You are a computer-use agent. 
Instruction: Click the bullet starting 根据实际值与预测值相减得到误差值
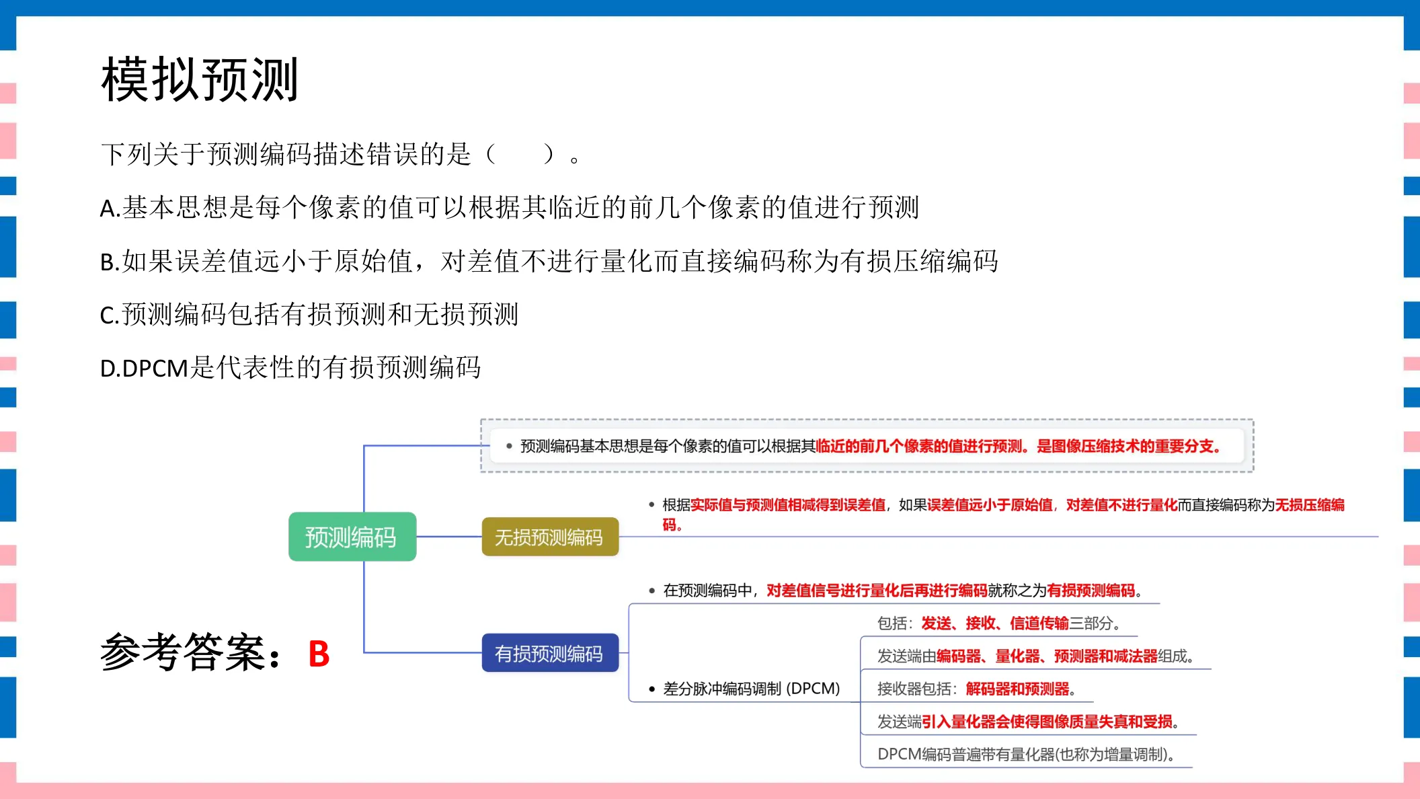coord(996,515)
